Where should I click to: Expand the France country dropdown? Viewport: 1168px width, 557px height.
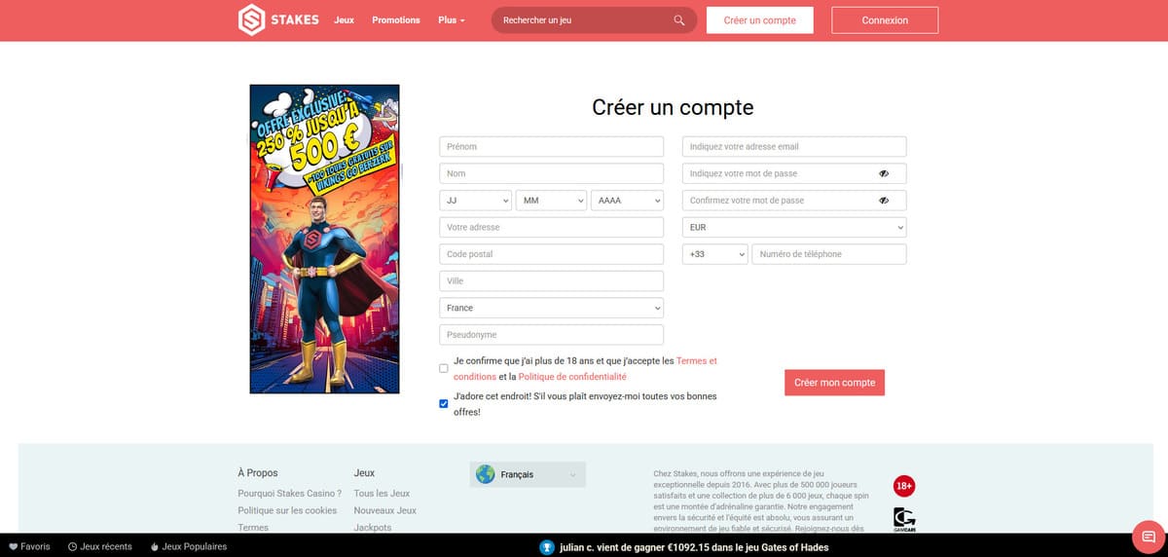pos(551,308)
